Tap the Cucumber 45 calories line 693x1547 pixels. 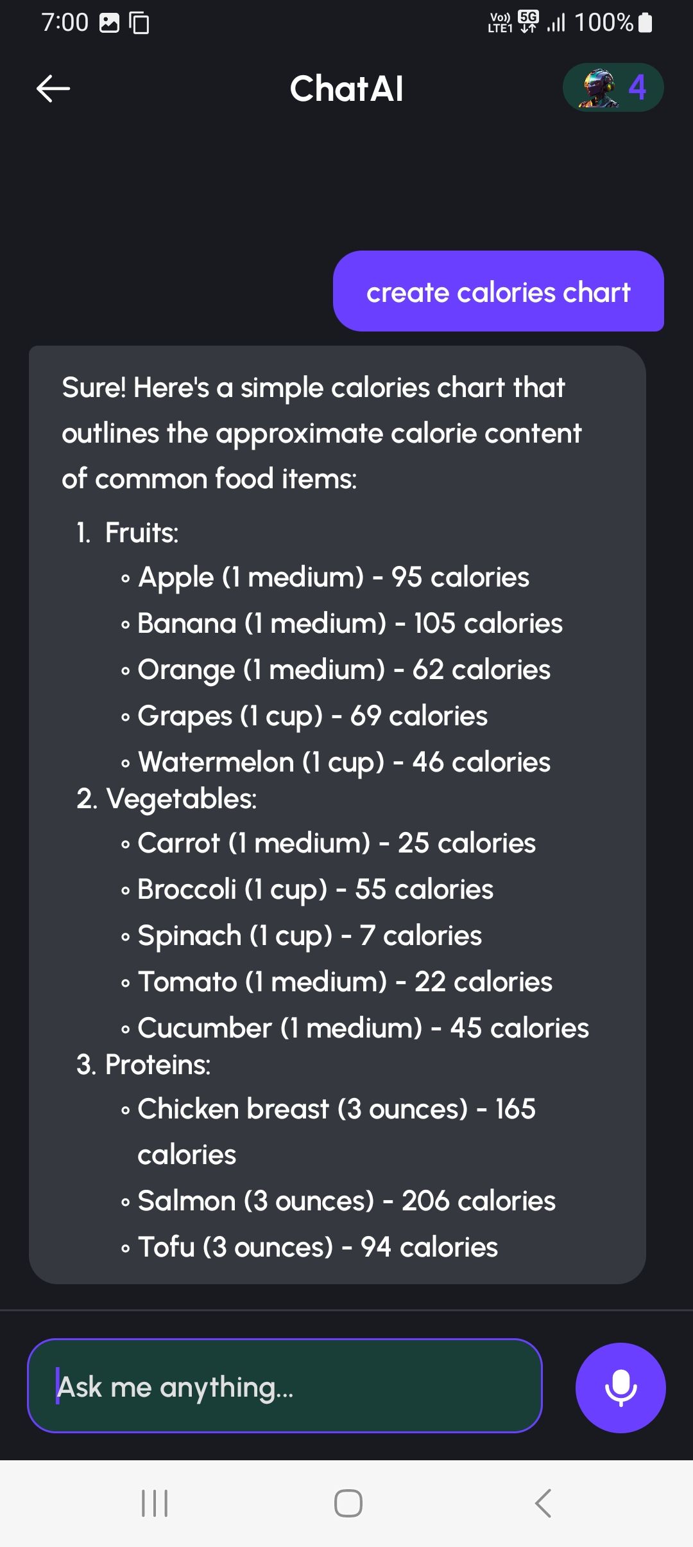tap(363, 1028)
